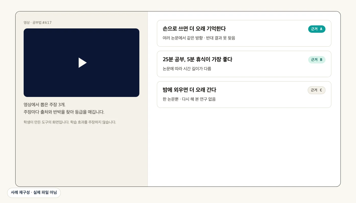Open the 근거 B grade badge
The image size is (356, 203).
click(317, 60)
